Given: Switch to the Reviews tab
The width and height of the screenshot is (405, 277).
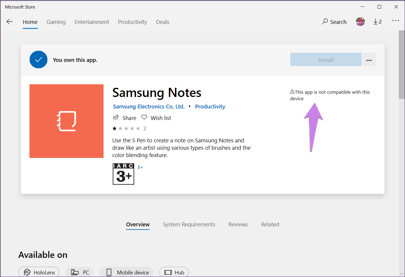Looking at the screenshot, I should click(x=238, y=224).
